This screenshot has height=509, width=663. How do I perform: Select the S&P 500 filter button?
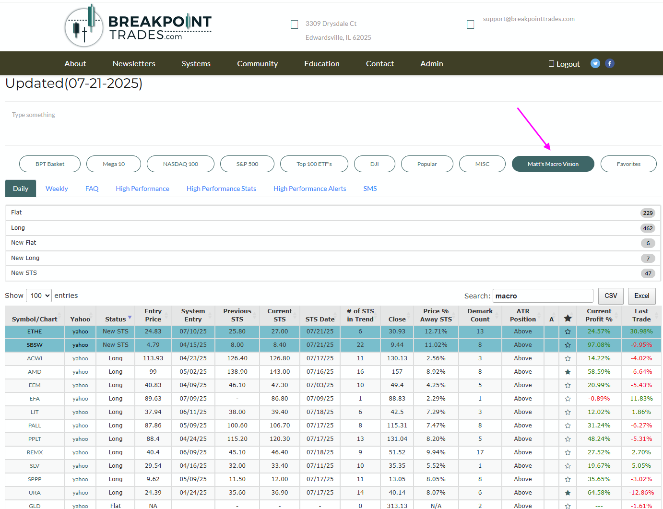tap(247, 164)
